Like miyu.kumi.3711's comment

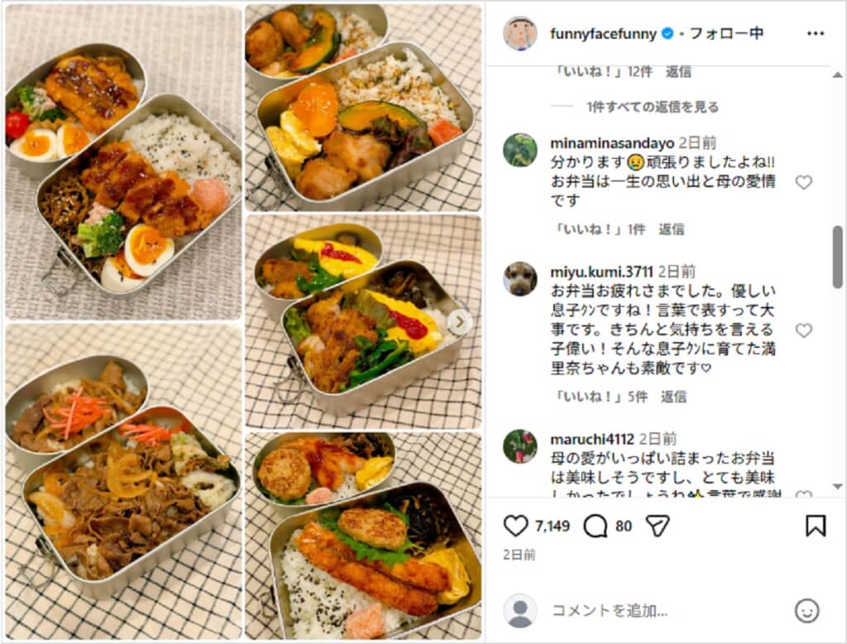tap(804, 330)
